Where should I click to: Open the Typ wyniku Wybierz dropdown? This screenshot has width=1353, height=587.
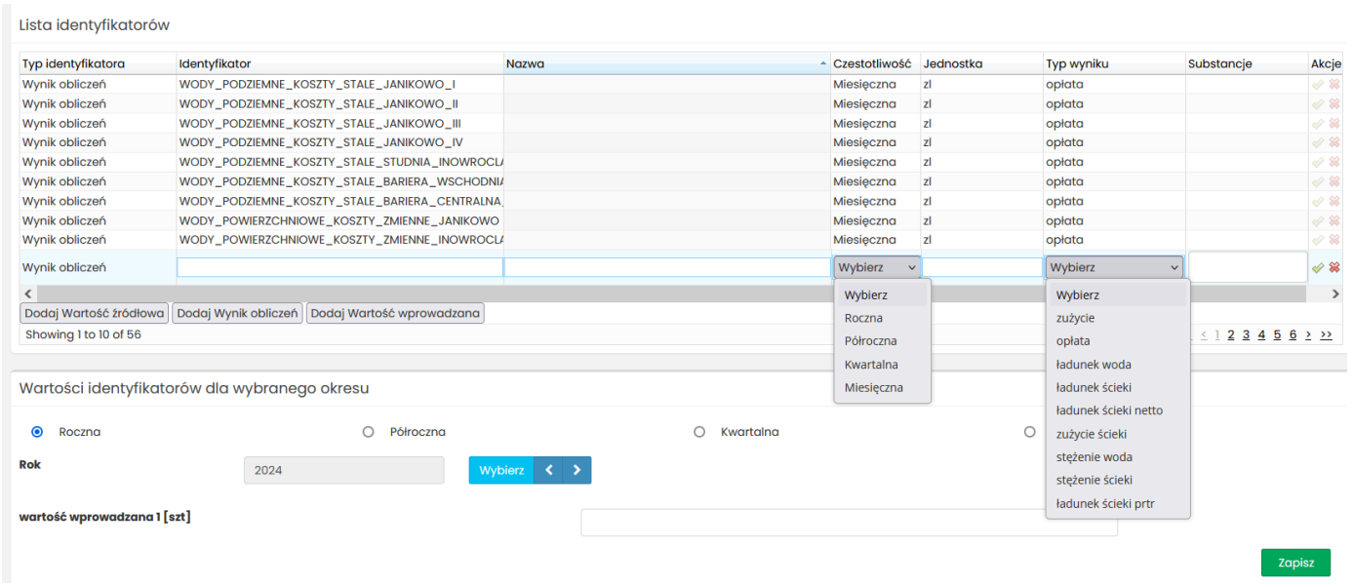1114,267
